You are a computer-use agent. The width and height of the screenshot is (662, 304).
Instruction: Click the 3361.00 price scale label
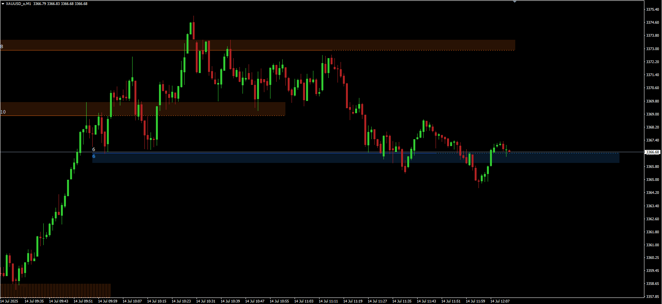coord(652,245)
